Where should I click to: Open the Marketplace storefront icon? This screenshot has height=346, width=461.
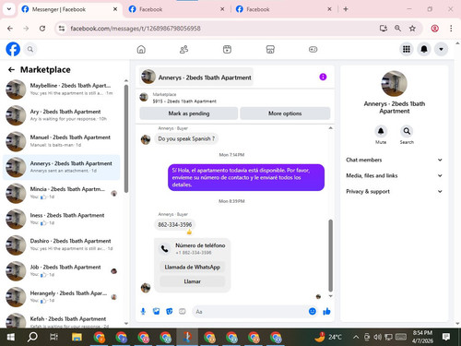coord(270,49)
